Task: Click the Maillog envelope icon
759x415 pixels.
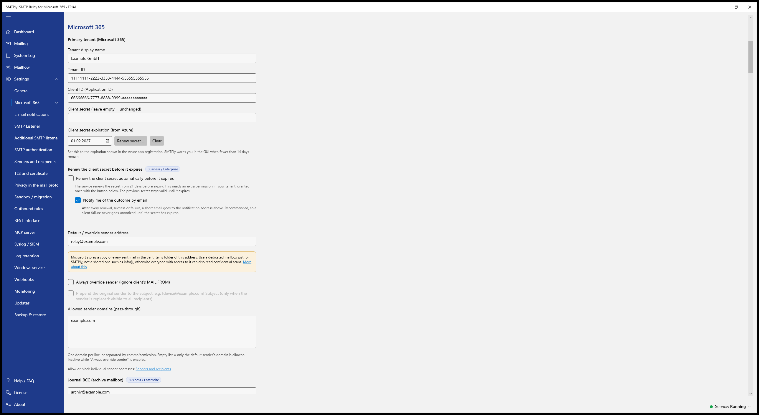Action: point(8,44)
